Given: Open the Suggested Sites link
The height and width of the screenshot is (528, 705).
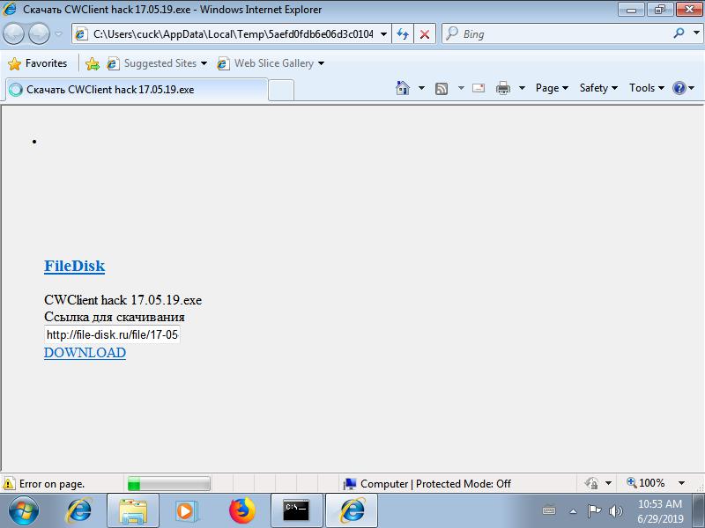Looking at the screenshot, I should pos(157,63).
